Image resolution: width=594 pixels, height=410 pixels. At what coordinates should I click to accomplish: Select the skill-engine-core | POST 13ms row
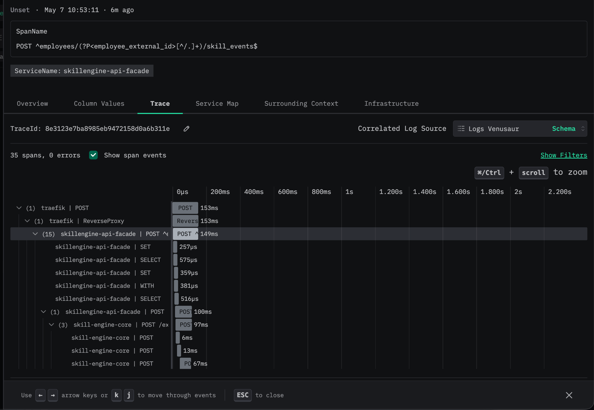(299, 351)
